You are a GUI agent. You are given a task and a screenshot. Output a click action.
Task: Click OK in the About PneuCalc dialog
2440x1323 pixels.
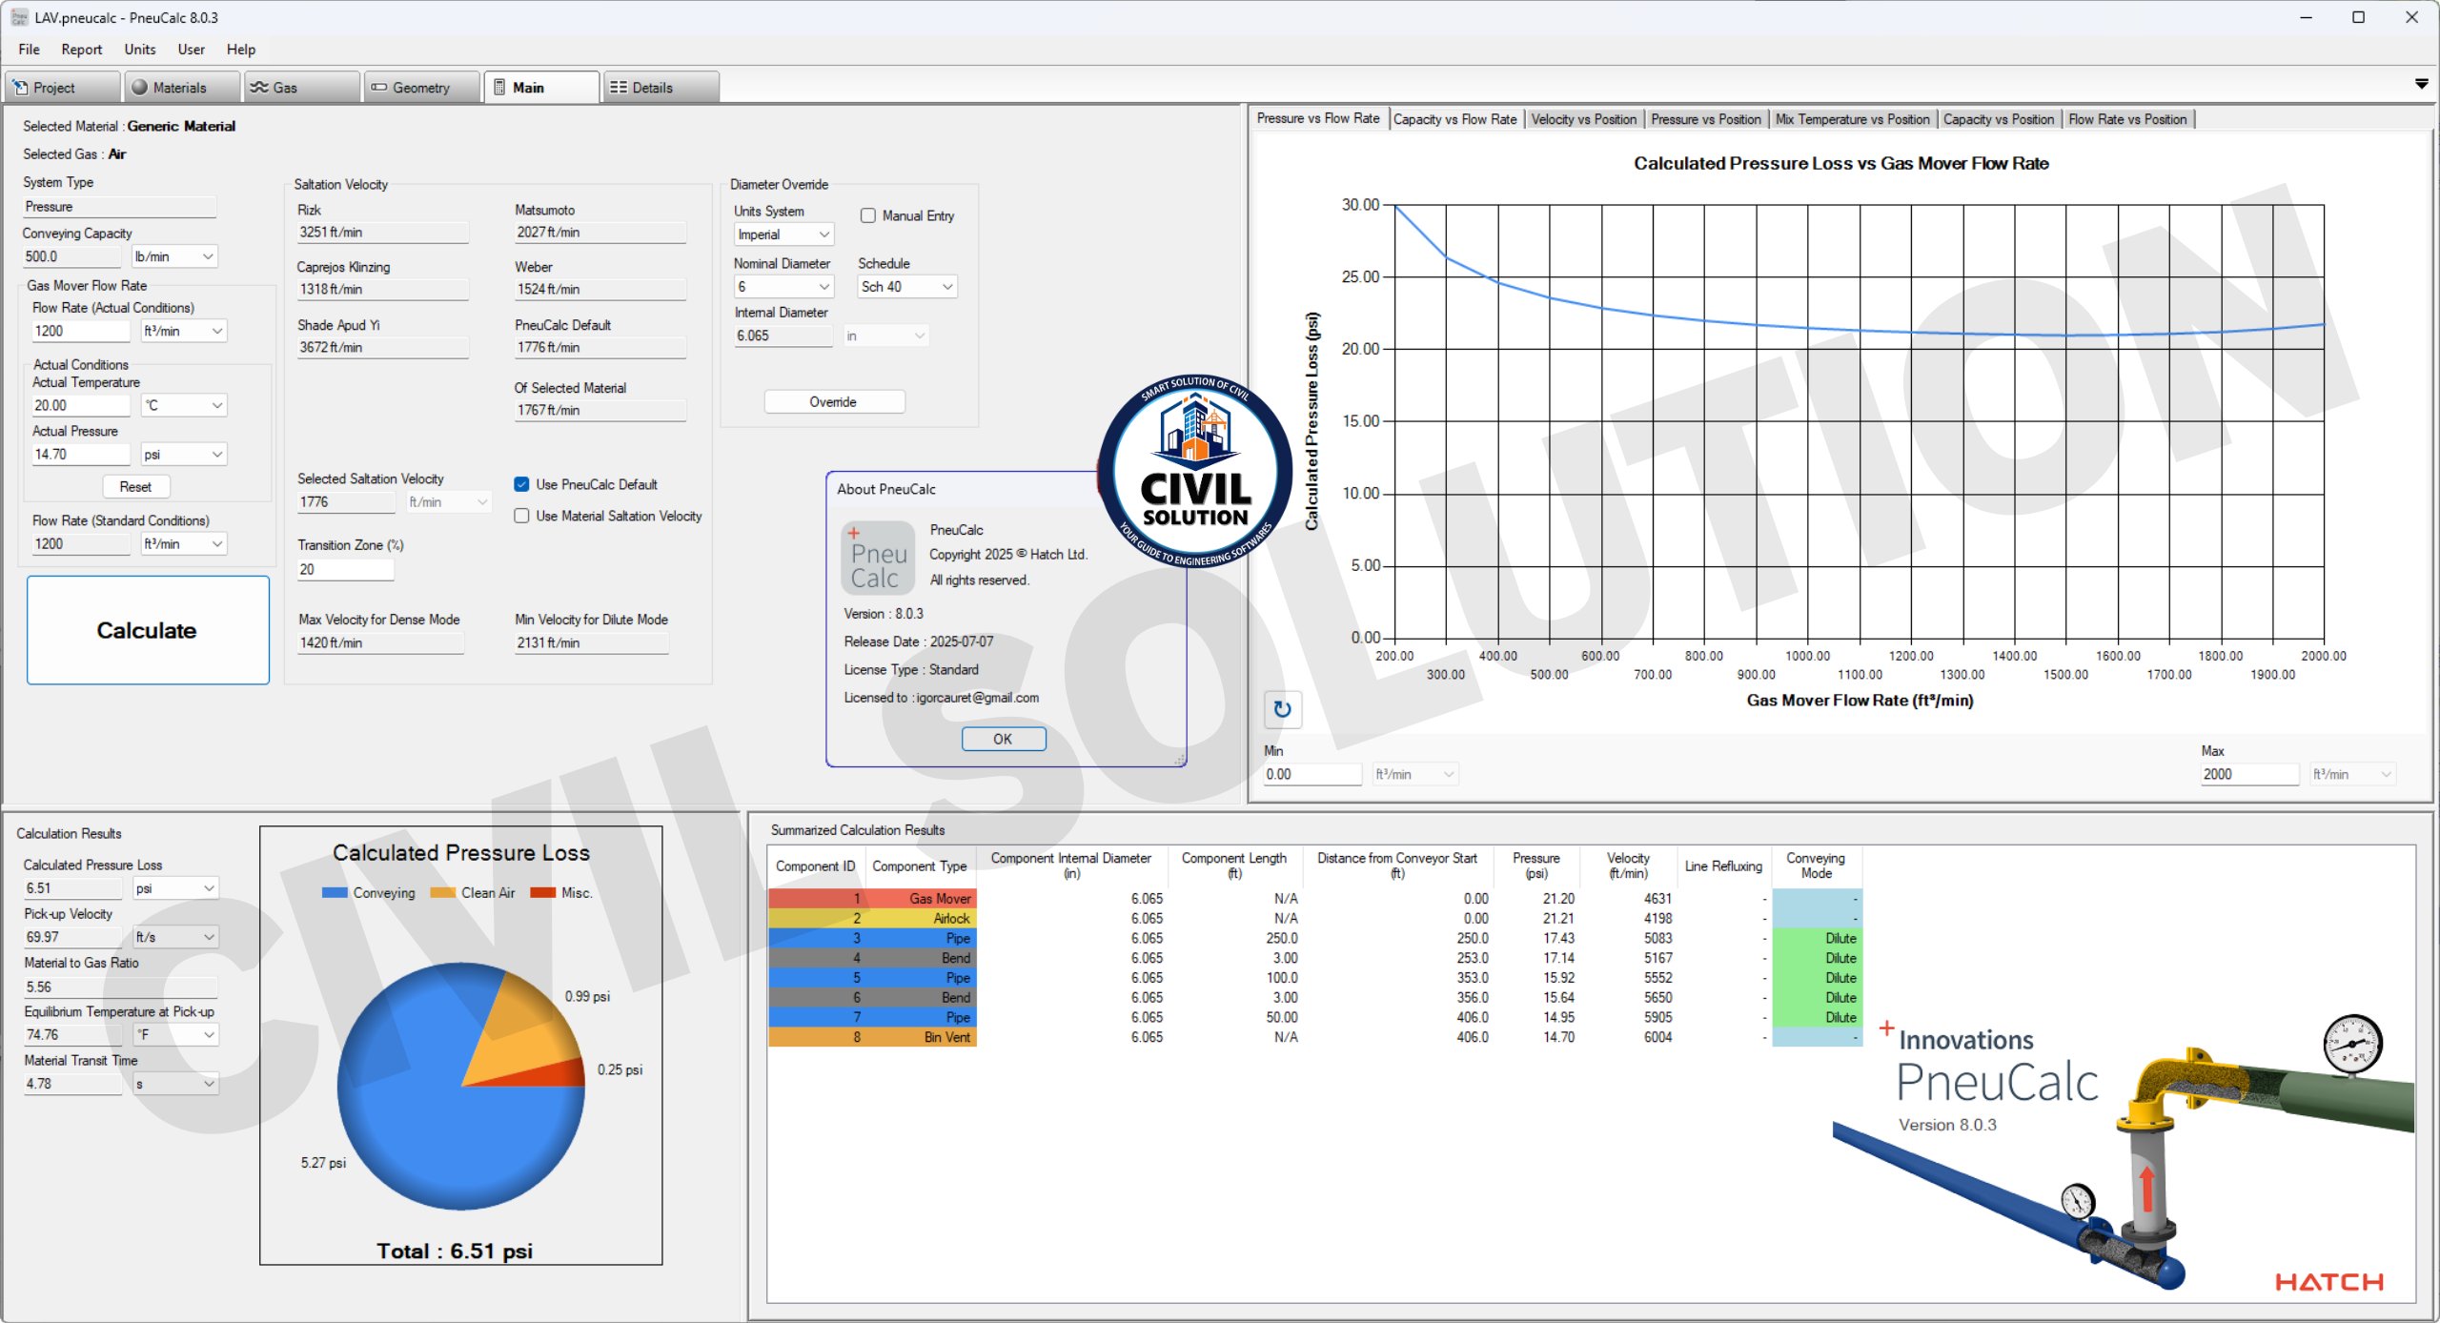click(x=1003, y=739)
